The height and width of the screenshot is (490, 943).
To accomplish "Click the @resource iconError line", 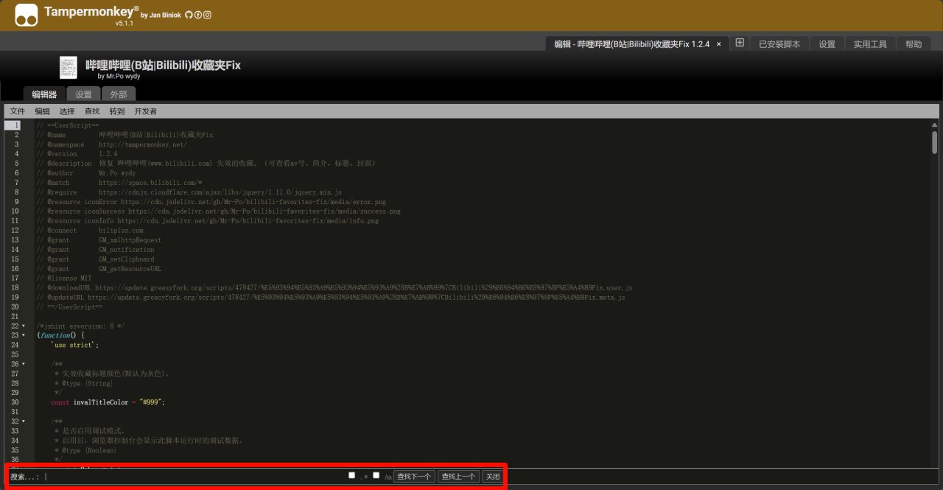I will [211, 202].
